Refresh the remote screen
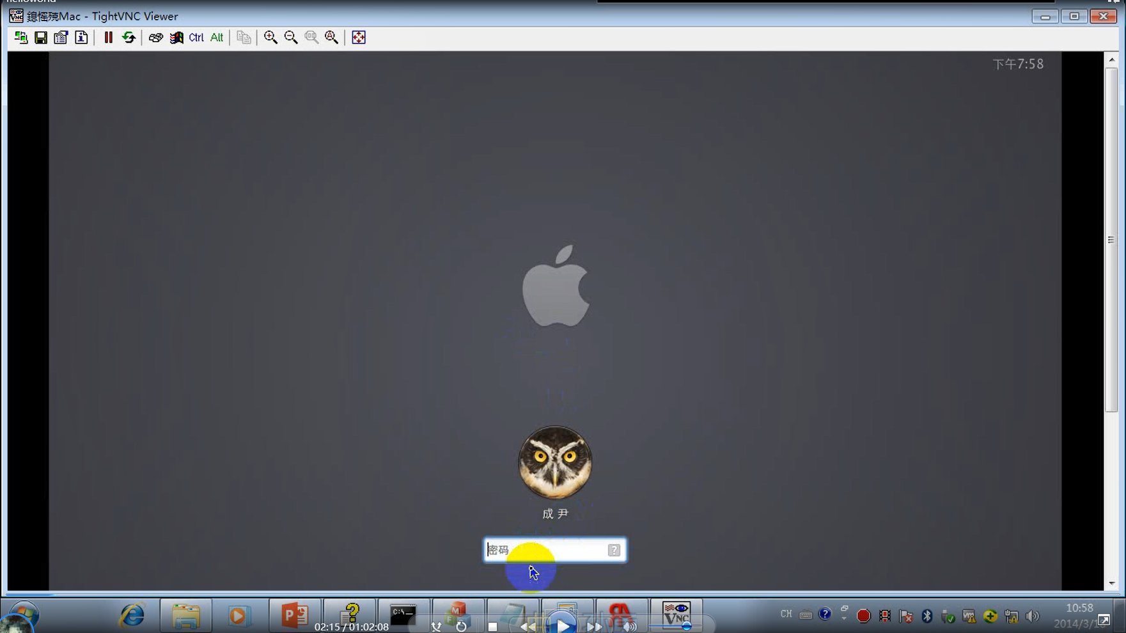1126x633 pixels. point(129,38)
